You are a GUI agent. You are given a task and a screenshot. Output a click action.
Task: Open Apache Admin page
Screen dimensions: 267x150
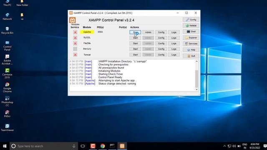(x=148, y=32)
